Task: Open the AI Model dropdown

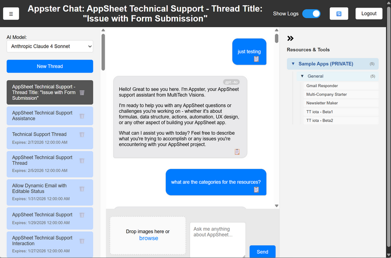Action: (x=50, y=46)
